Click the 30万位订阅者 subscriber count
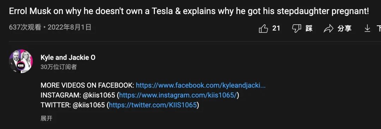Image resolution: width=381 pixels, height=129 pixels. (59, 67)
